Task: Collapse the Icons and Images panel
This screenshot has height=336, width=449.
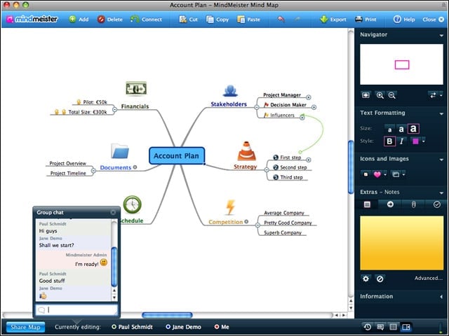Action: (x=441, y=160)
